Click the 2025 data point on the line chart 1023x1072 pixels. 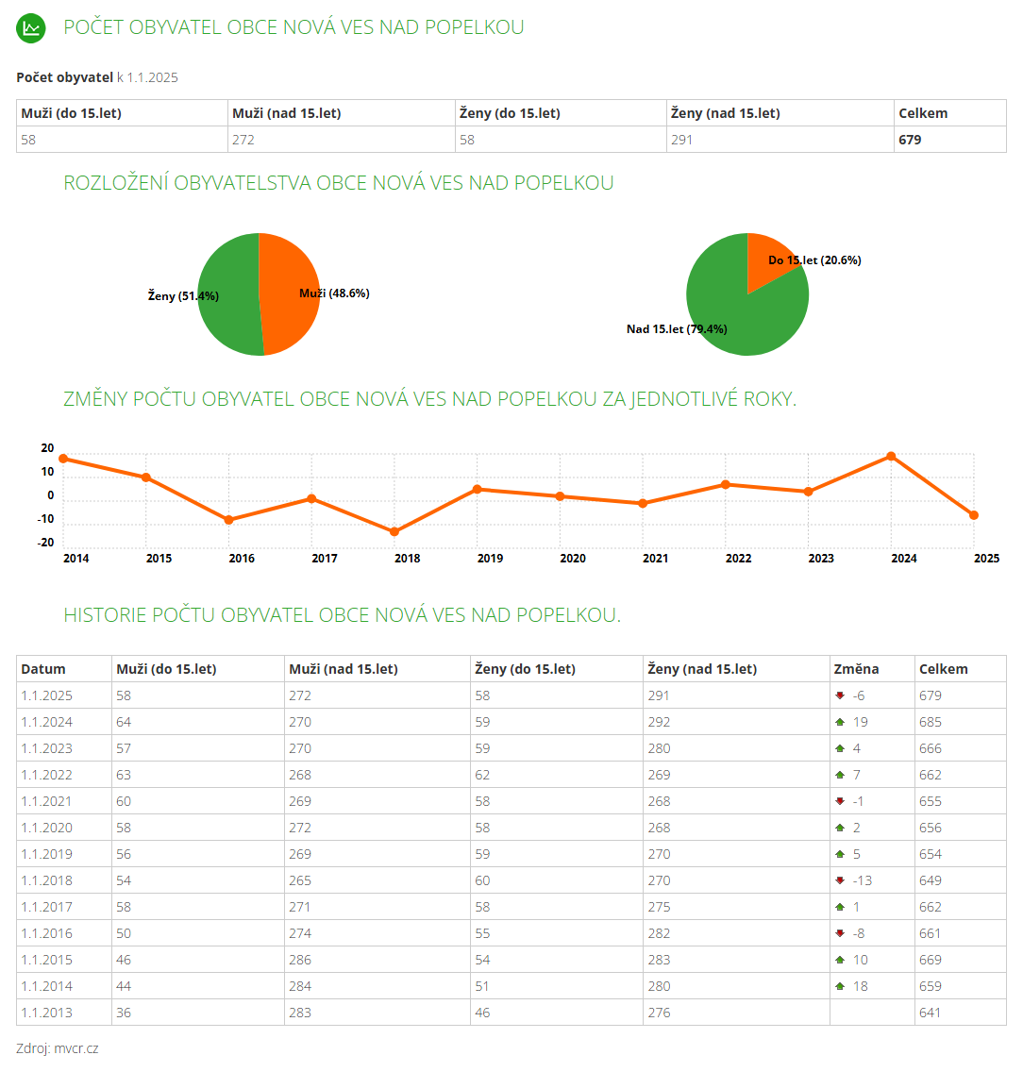974,515
